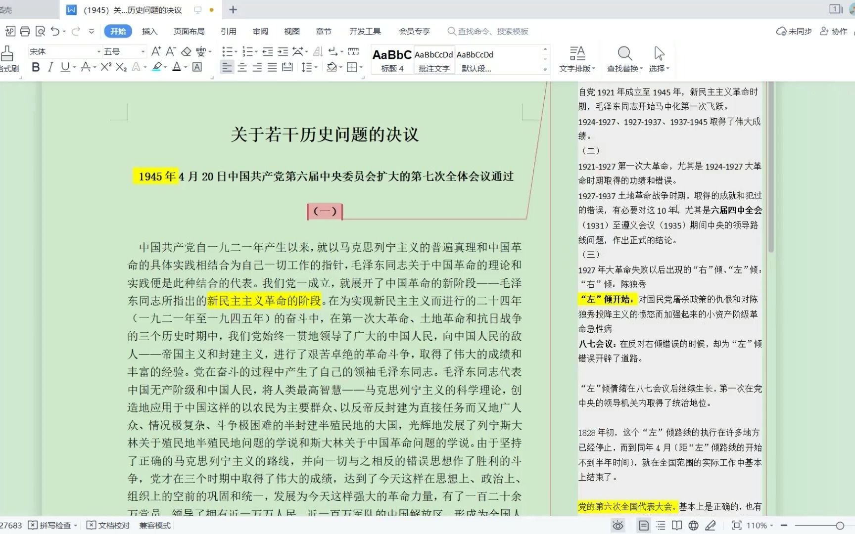
Task: Apply superscript X² formatting
Action: (106, 67)
